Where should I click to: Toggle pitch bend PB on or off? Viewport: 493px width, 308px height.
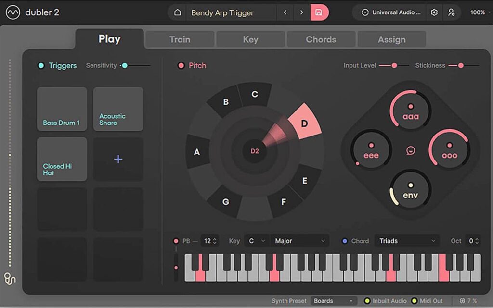(x=176, y=241)
